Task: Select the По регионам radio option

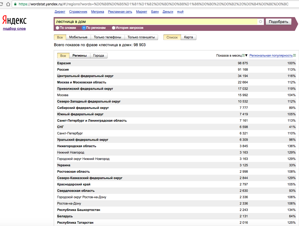Action: (84, 28)
